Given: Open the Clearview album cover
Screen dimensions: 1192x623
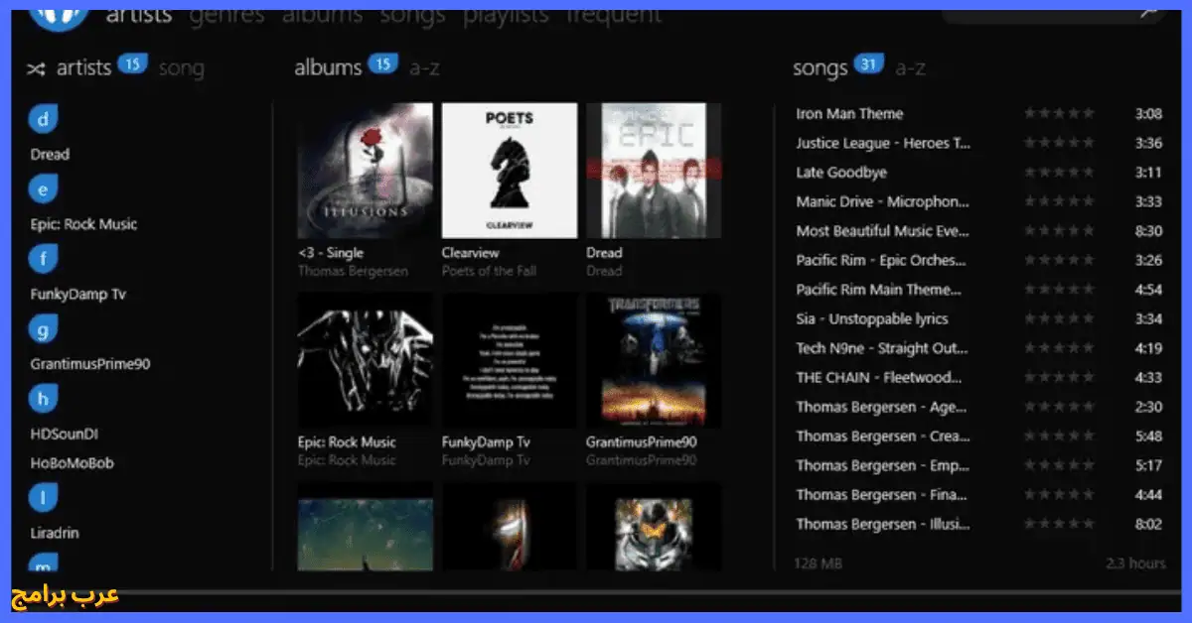Looking at the screenshot, I should click(x=510, y=171).
